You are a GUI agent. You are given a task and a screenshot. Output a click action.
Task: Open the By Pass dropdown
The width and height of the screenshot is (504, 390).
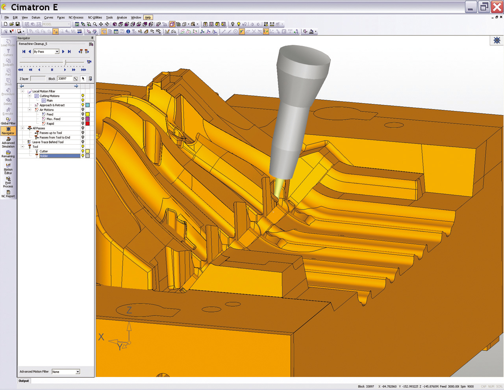[57, 52]
